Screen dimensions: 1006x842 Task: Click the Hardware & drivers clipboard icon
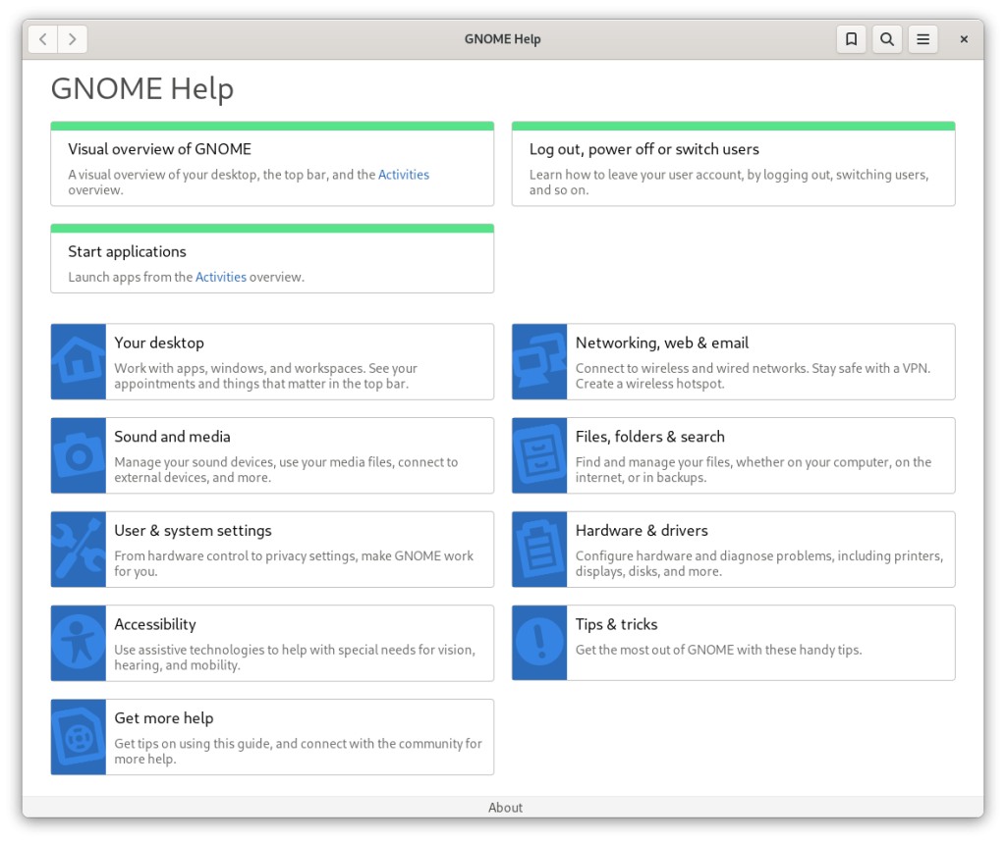pos(539,550)
